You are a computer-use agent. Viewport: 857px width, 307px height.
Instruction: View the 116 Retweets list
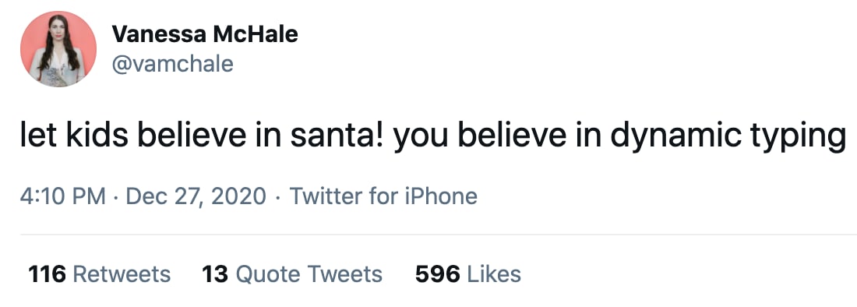[x=99, y=273]
